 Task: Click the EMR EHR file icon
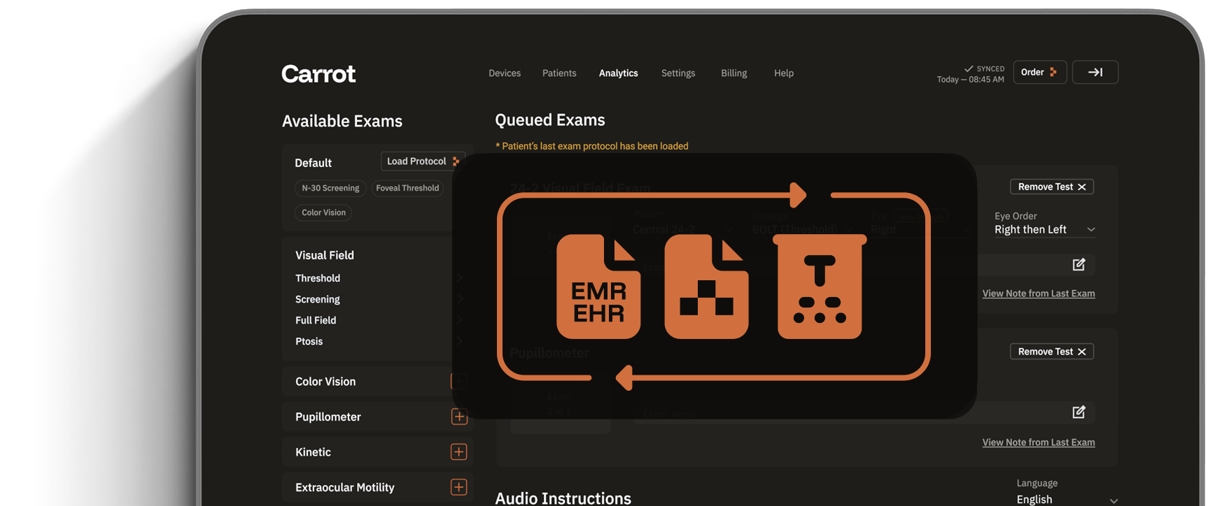pos(598,287)
